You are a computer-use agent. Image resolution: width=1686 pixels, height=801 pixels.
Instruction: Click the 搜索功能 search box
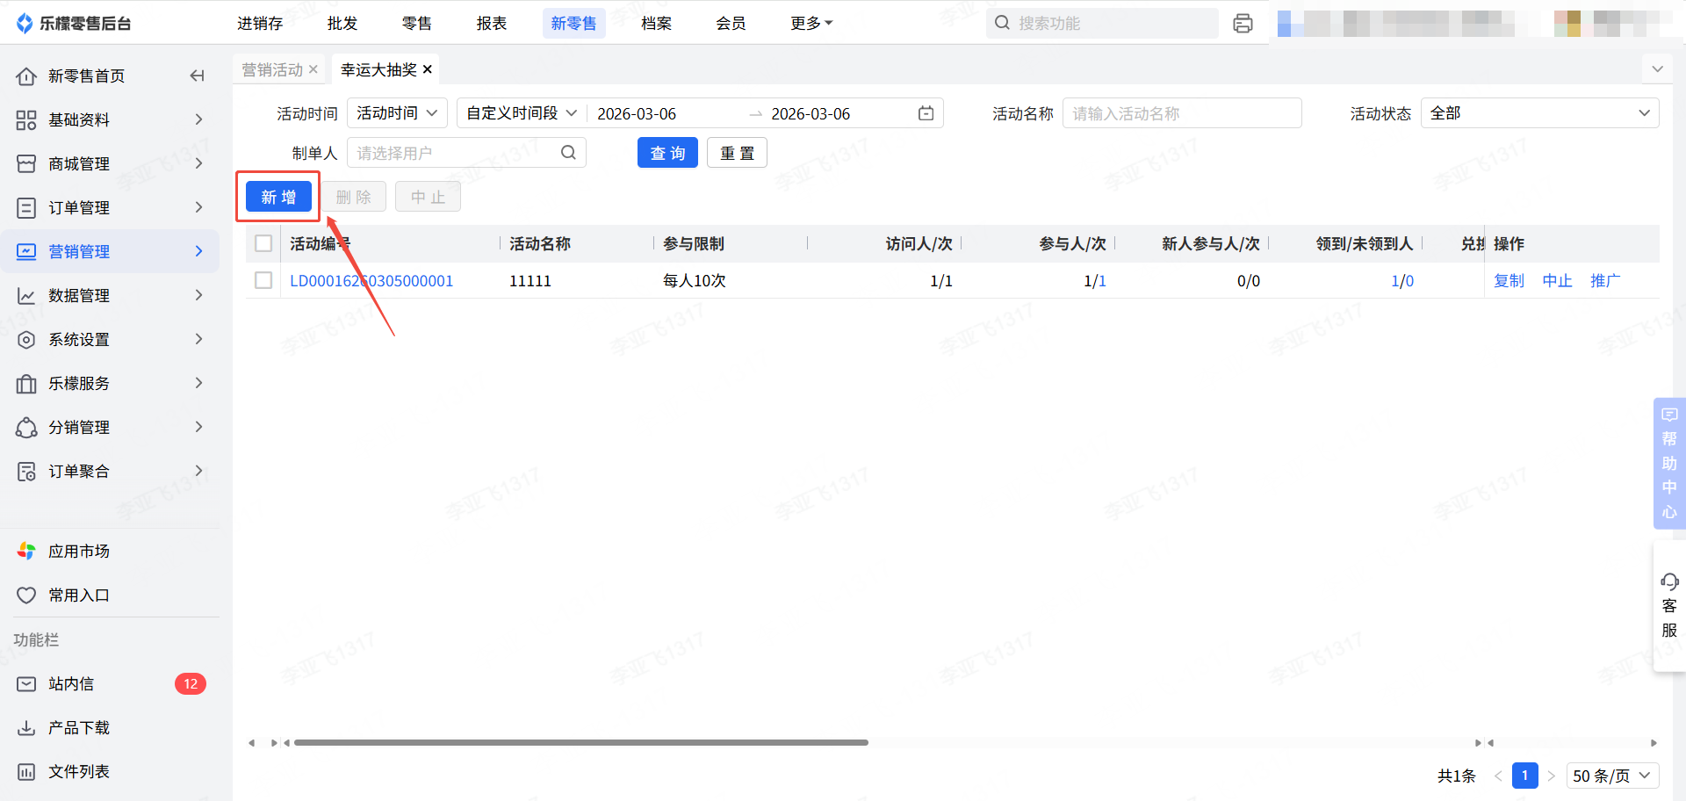[x=1102, y=24]
